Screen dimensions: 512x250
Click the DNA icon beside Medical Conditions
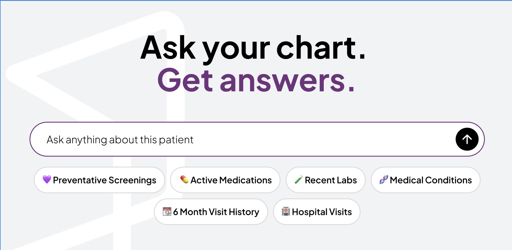383,180
